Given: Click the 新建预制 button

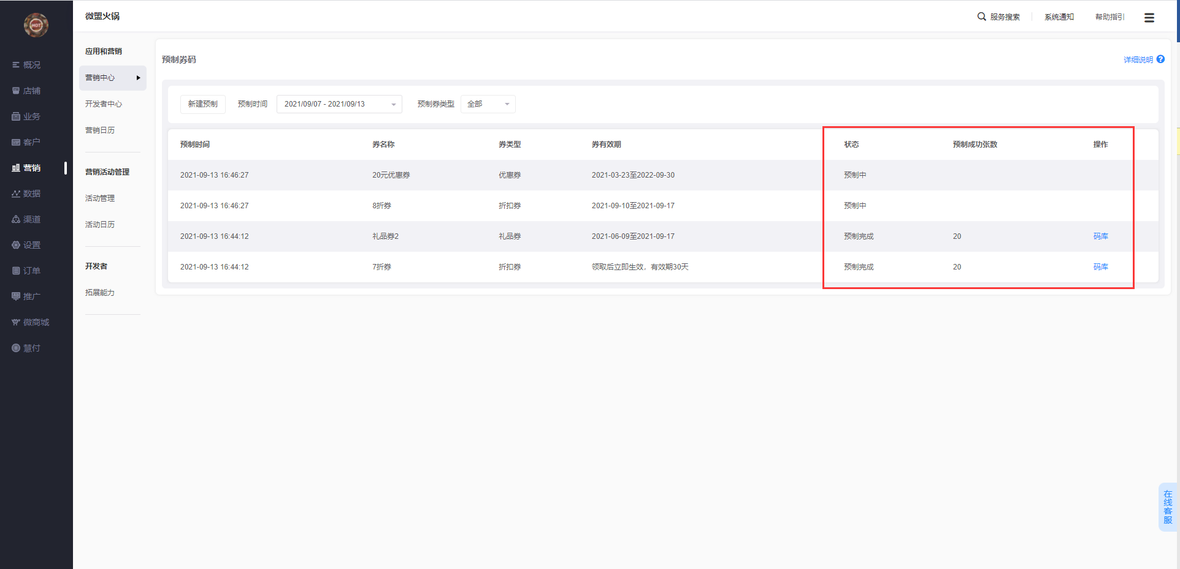Looking at the screenshot, I should (x=202, y=104).
